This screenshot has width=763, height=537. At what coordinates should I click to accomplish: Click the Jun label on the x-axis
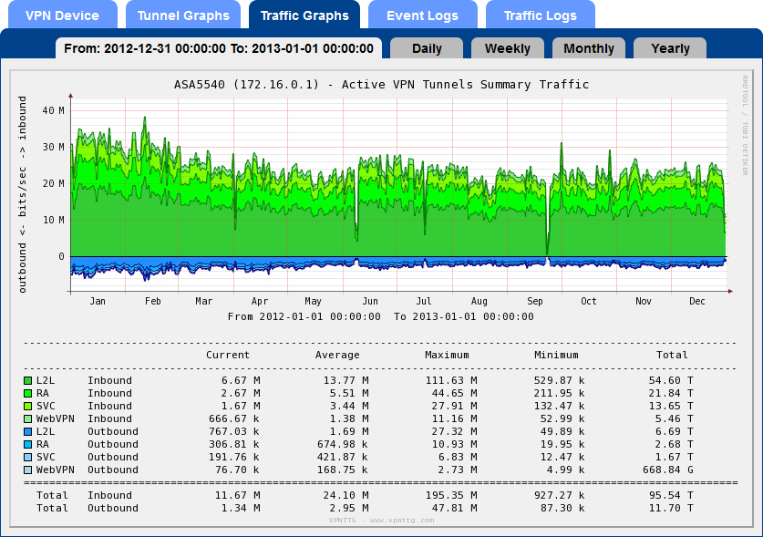tap(370, 301)
